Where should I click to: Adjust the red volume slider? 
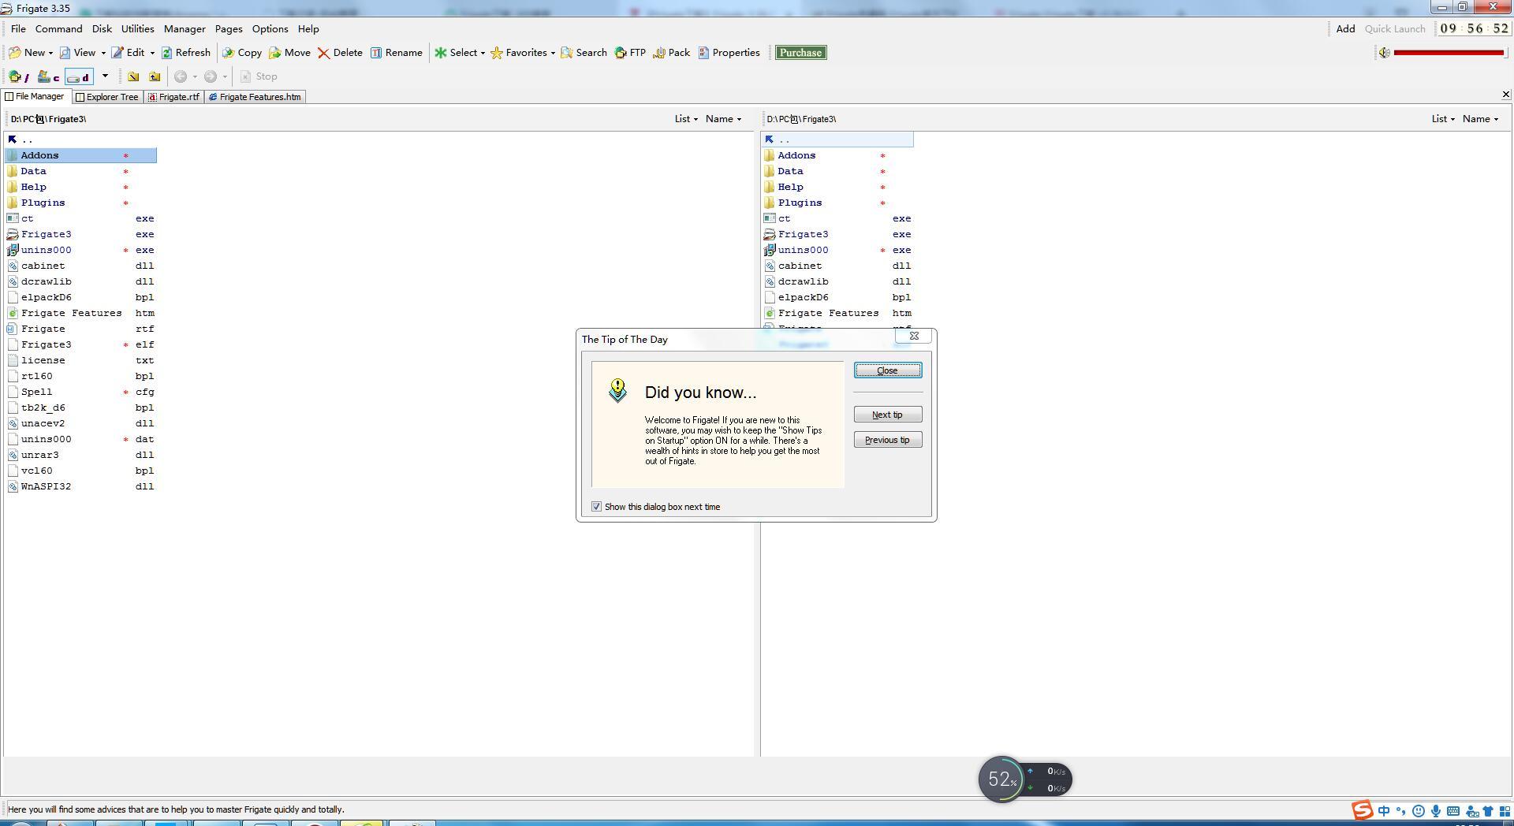coord(1449,53)
